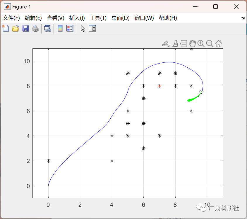Click the circle robot marker
Viewport: 247px width, 219px height.
[201, 92]
